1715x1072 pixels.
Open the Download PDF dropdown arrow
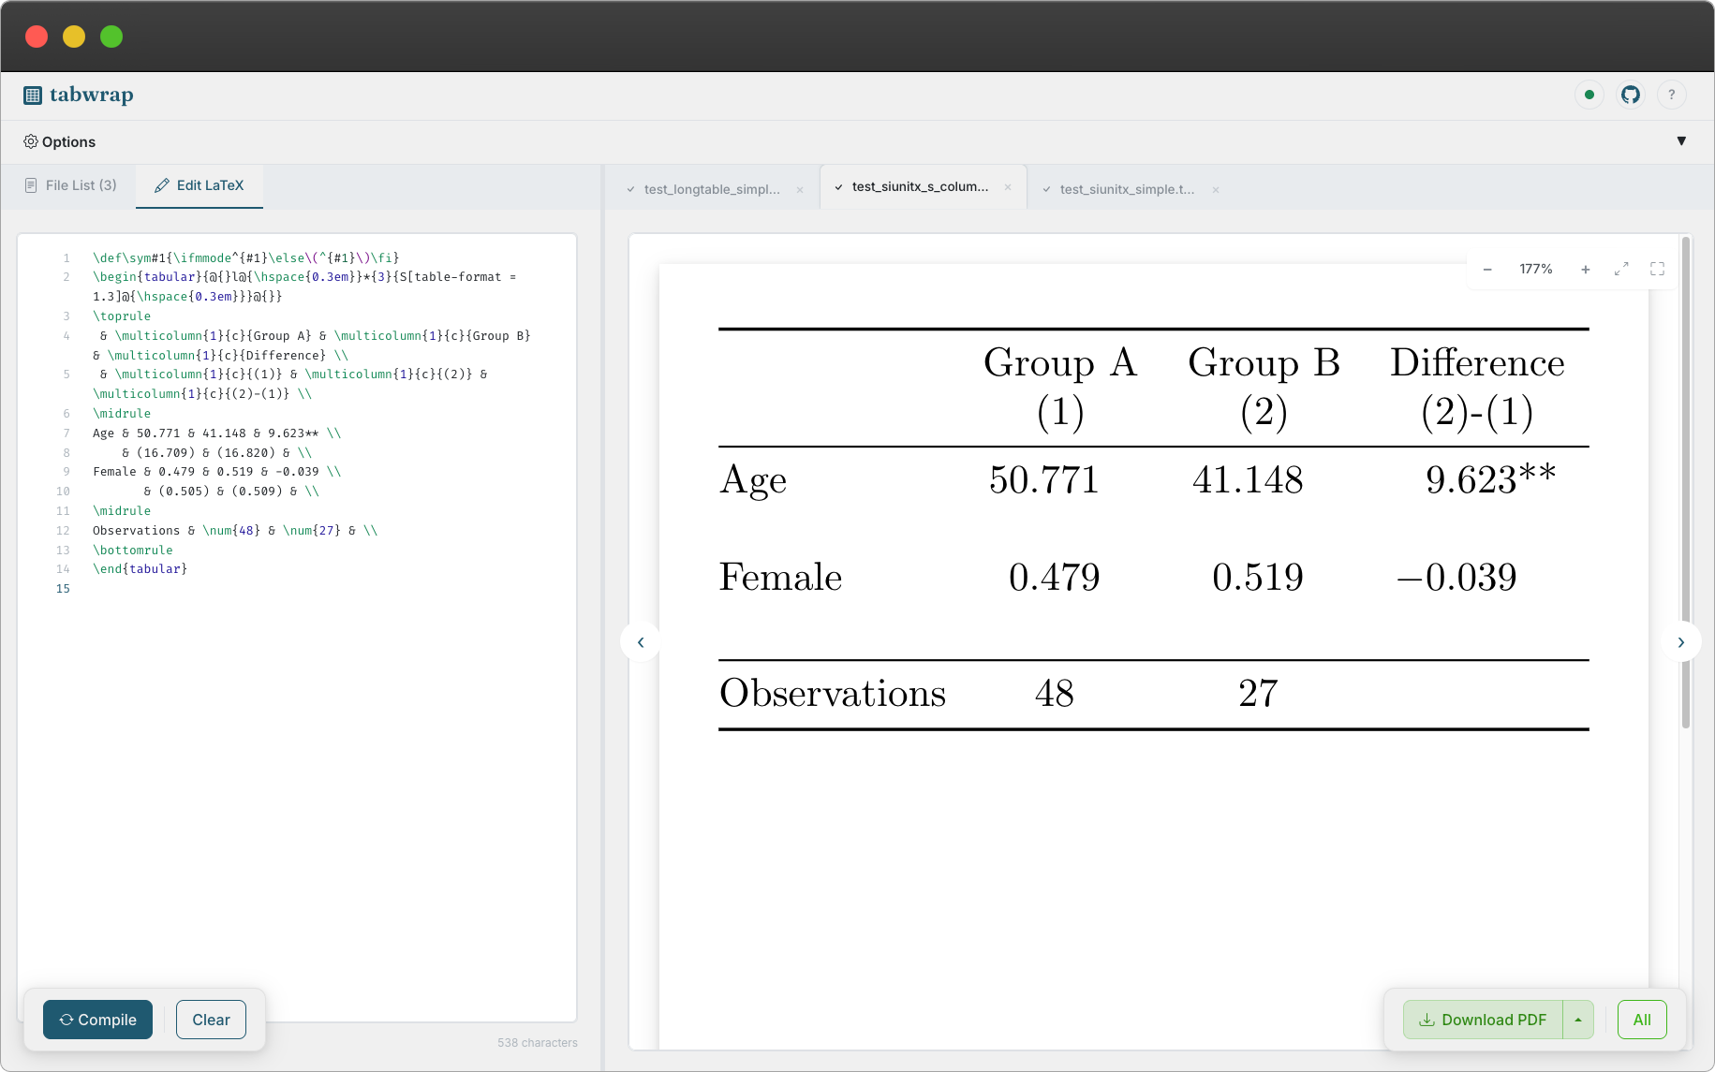pyautogui.click(x=1579, y=1020)
